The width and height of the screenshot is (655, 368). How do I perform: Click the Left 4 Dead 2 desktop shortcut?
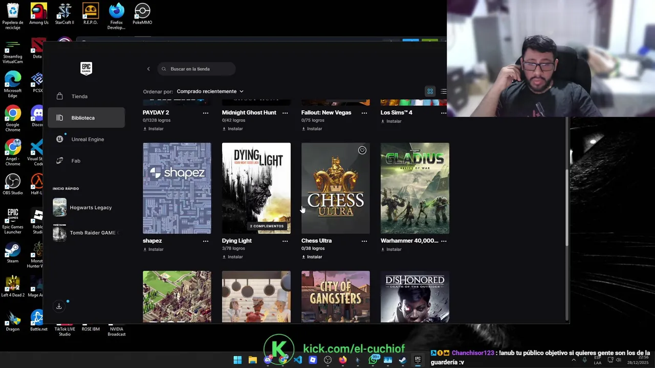(13, 286)
